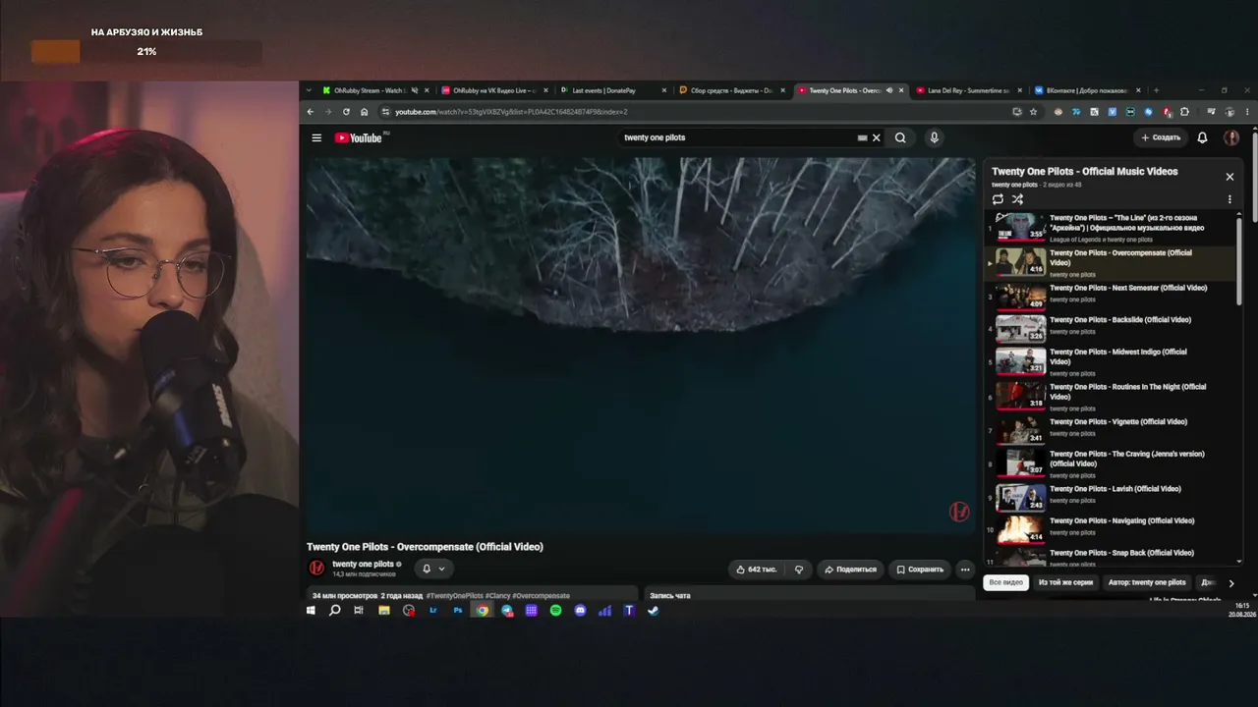Select the Из той же серии chip
The image size is (1258, 707).
[1065, 582]
